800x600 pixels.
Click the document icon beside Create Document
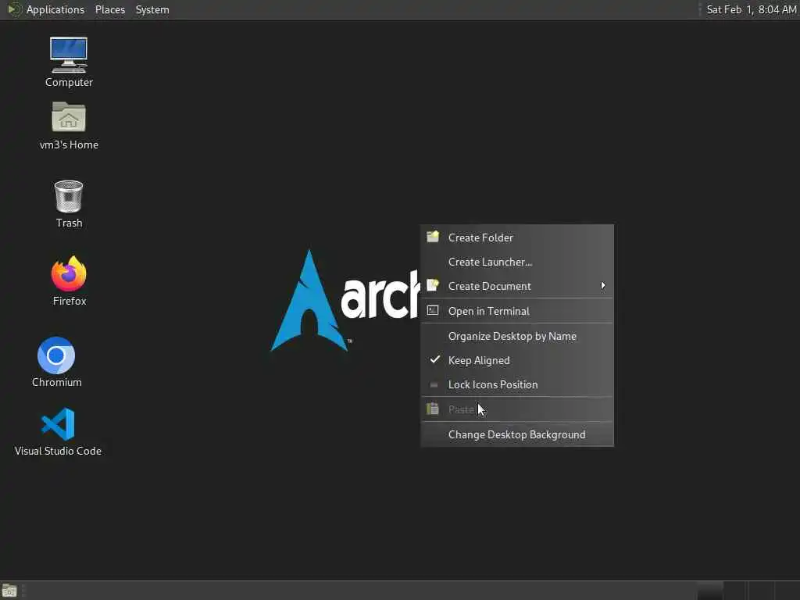point(433,285)
